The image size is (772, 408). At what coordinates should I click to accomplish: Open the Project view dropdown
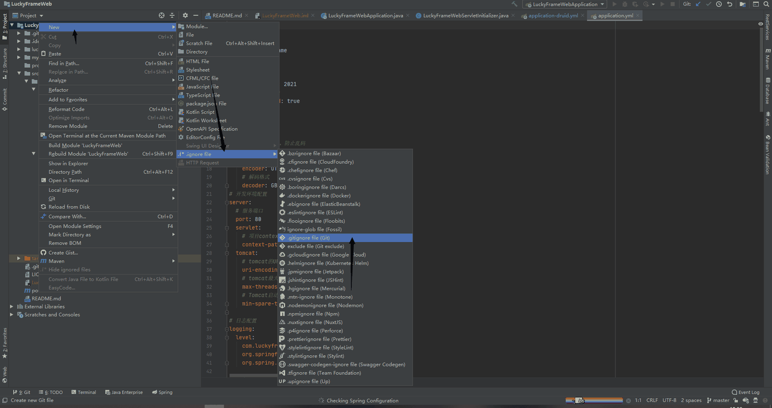28,15
